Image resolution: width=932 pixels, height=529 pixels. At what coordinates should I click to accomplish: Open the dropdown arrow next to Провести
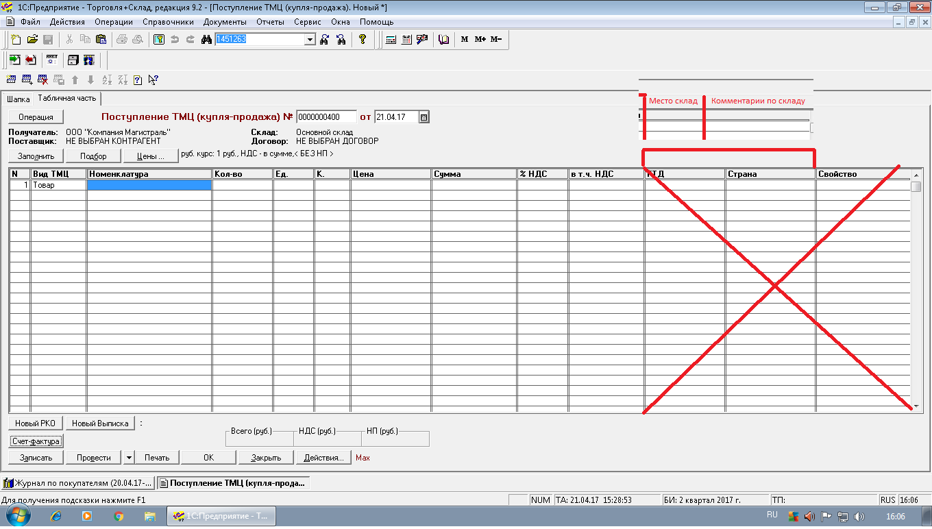[x=128, y=458]
